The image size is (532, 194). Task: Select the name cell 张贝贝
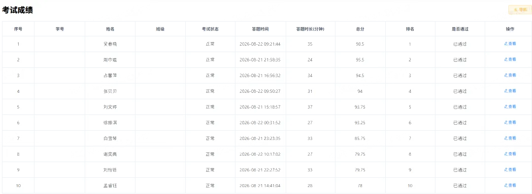click(110, 91)
